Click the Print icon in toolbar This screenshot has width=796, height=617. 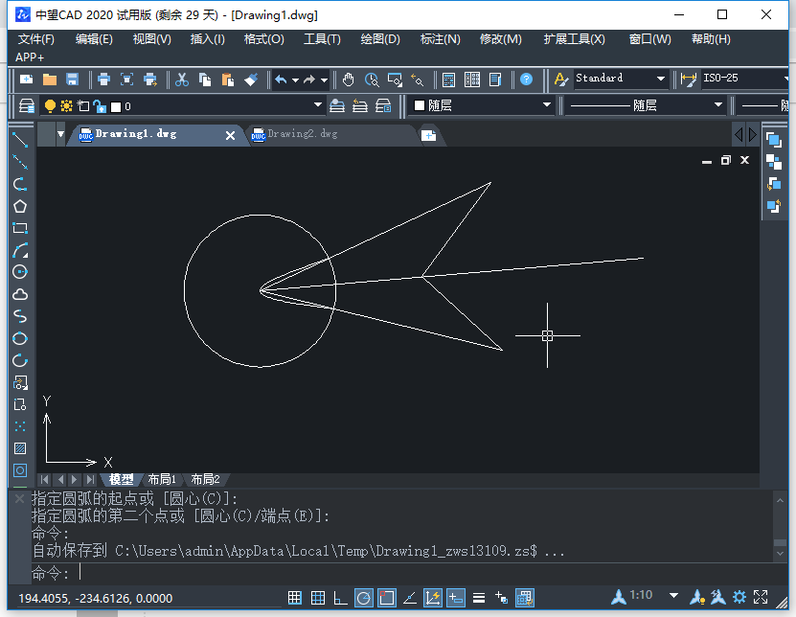[x=103, y=80]
